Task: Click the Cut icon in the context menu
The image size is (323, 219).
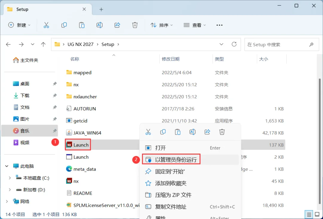Action: pos(148,132)
